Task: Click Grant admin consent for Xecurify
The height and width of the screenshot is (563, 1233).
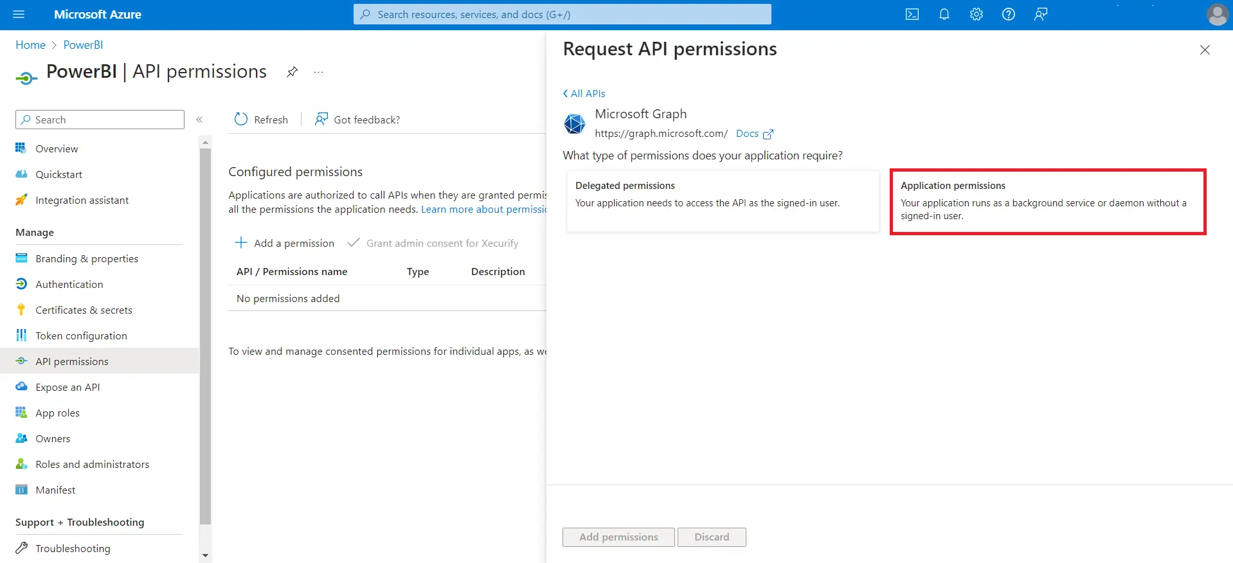Action: (433, 243)
